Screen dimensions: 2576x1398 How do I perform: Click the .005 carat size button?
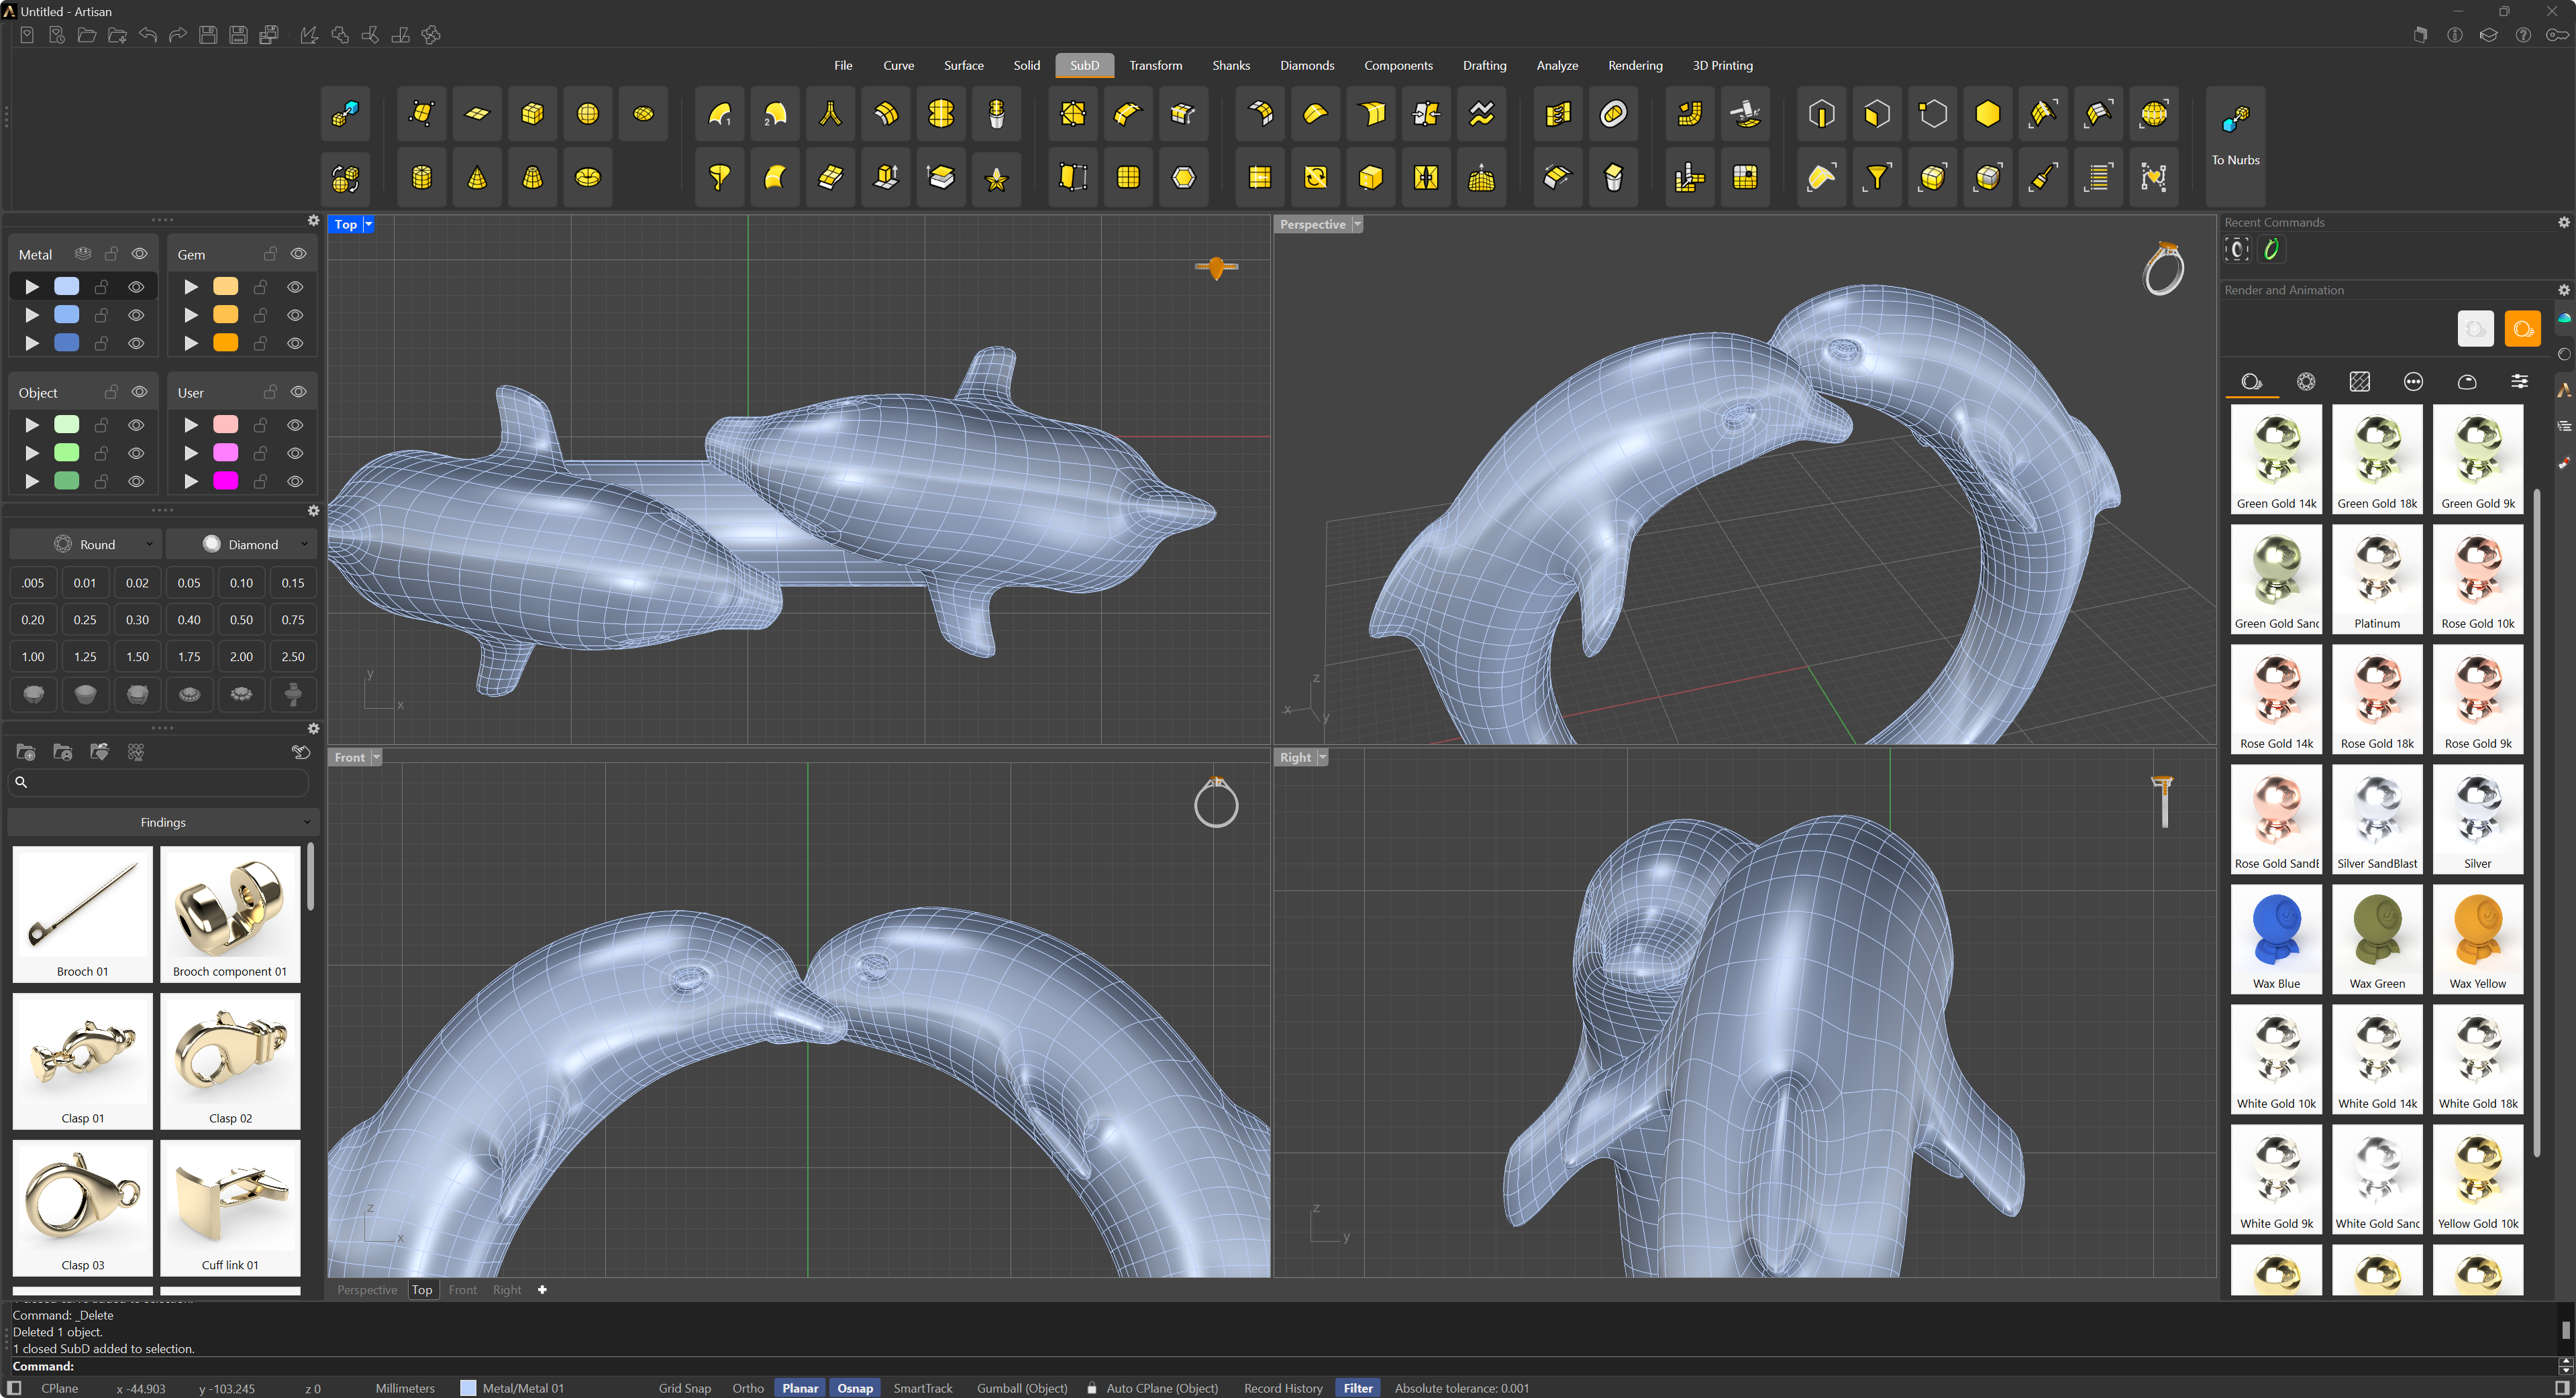(x=33, y=583)
